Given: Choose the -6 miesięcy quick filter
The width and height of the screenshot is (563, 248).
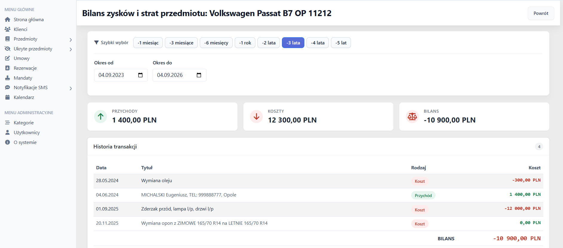Looking at the screenshot, I should pyautogui.click(x=216, y=43).
